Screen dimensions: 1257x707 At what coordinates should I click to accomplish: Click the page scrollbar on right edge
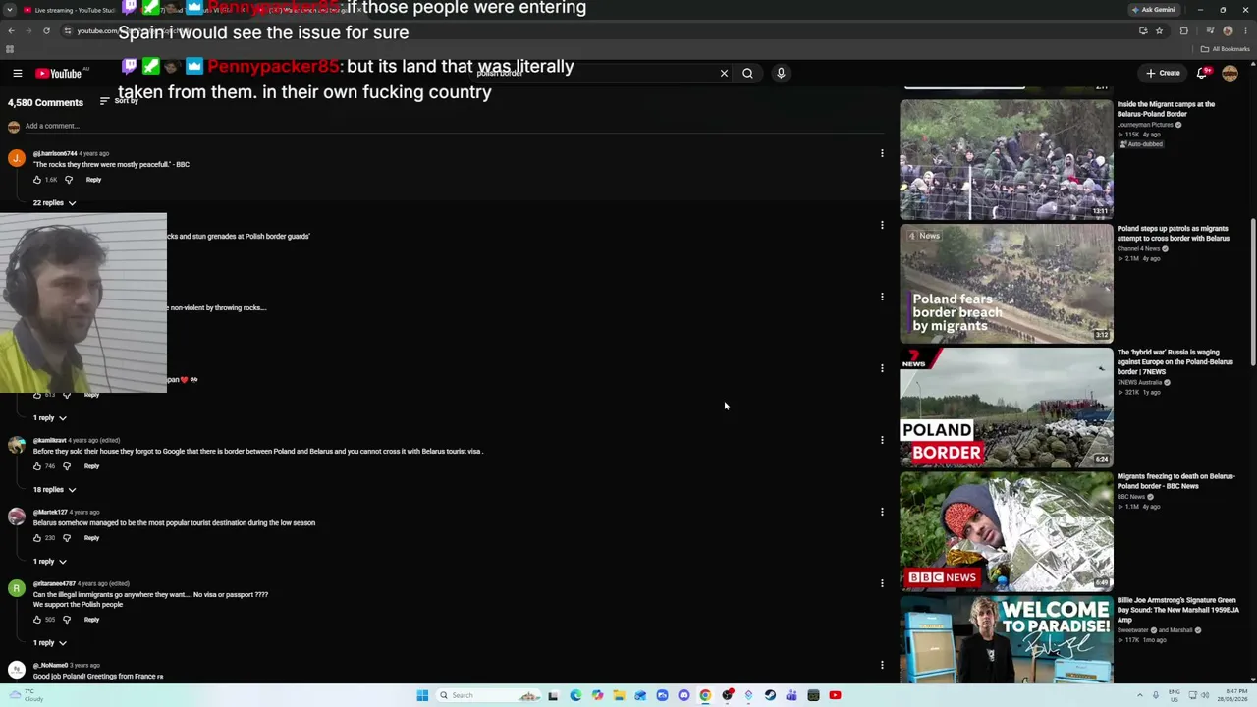pyautogui.click(x=1253, y=295)
